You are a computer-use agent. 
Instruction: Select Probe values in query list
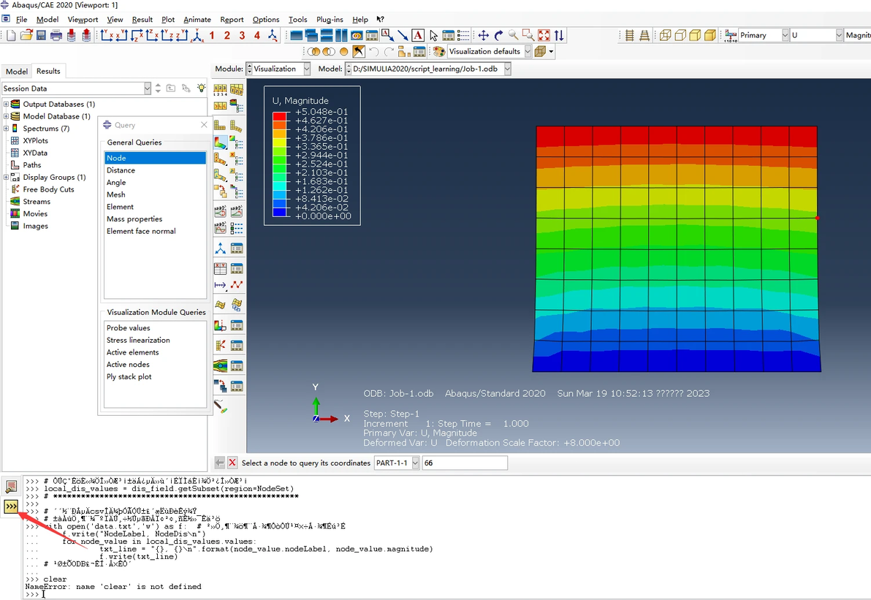click(x=129, y=328)
